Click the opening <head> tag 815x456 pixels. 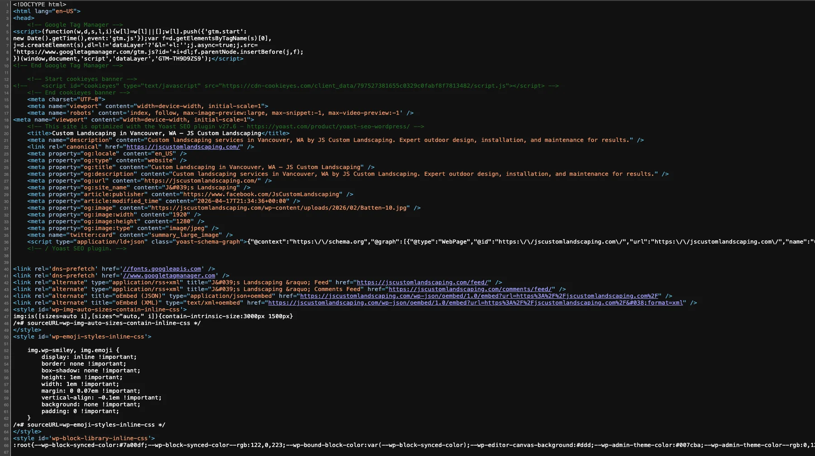[x=24, y=18]
